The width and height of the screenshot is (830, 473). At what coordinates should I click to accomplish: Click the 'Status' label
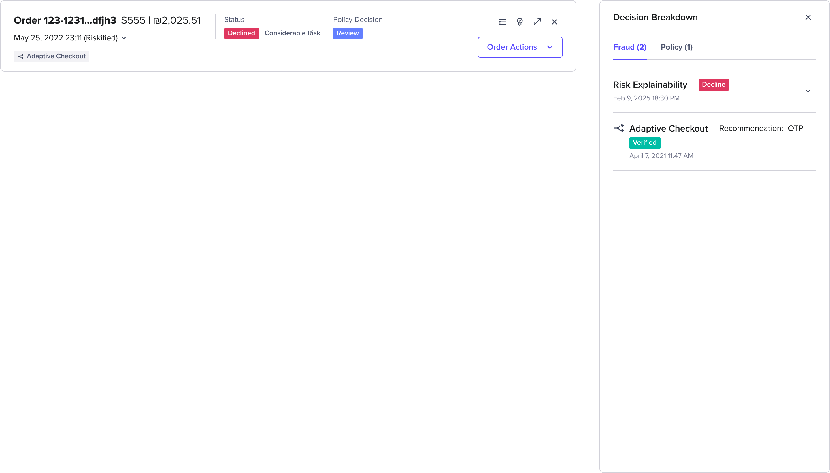234,20
